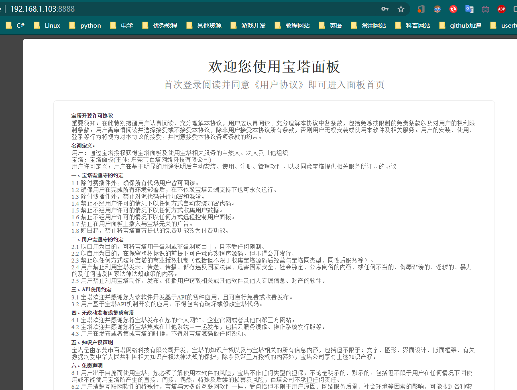Click clause 3.1 about API applications
517x390 pixels.
pos(183,297)
